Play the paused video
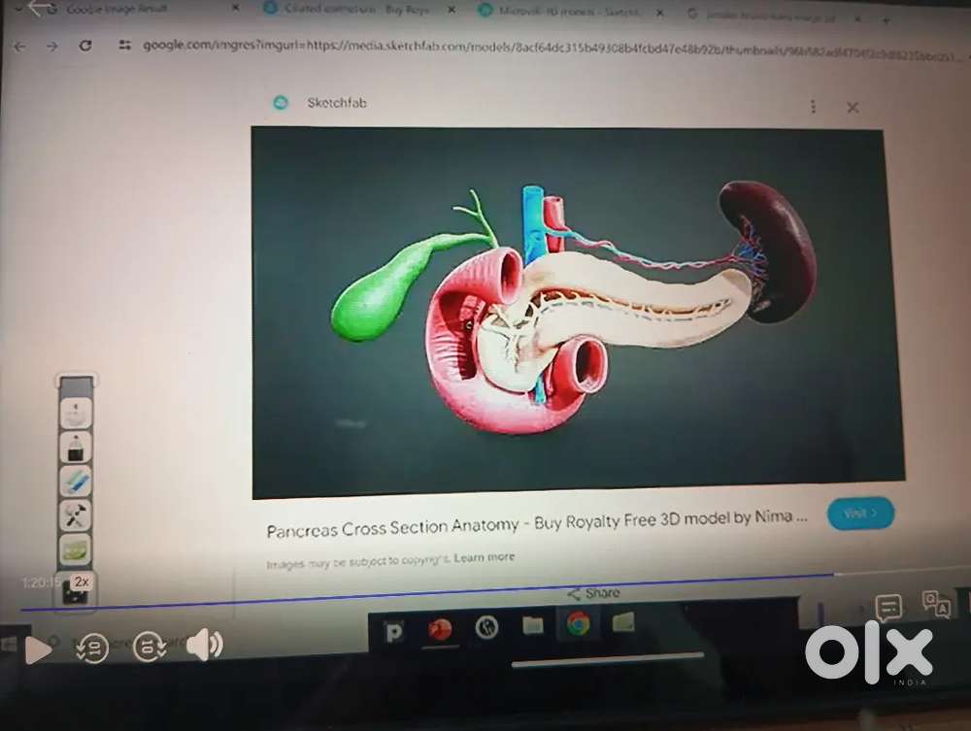 click(x=37, y=649)
